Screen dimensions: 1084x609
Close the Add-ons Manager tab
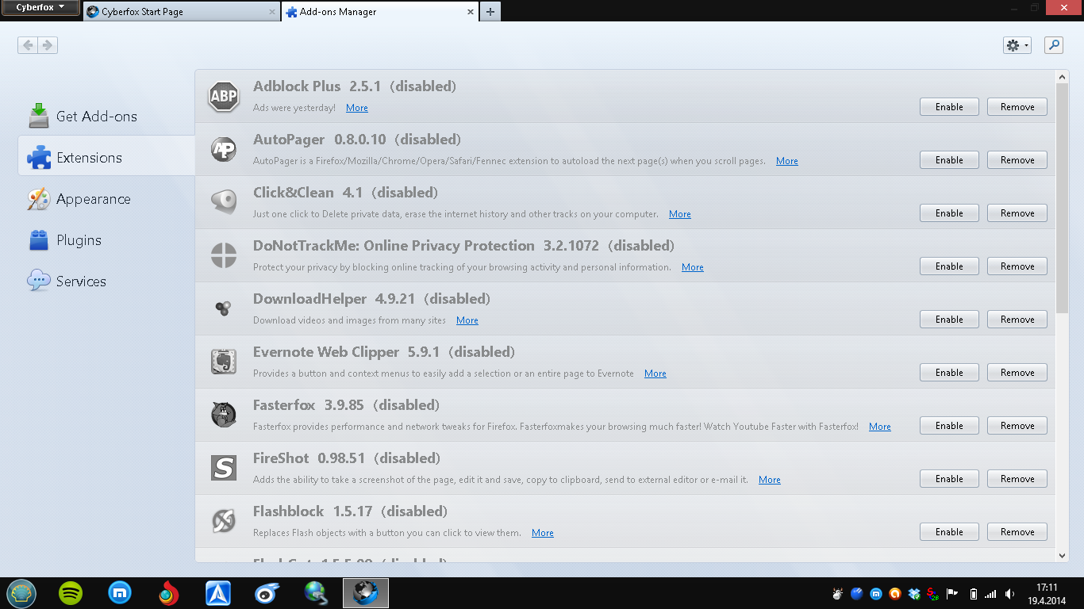(471, 12)
